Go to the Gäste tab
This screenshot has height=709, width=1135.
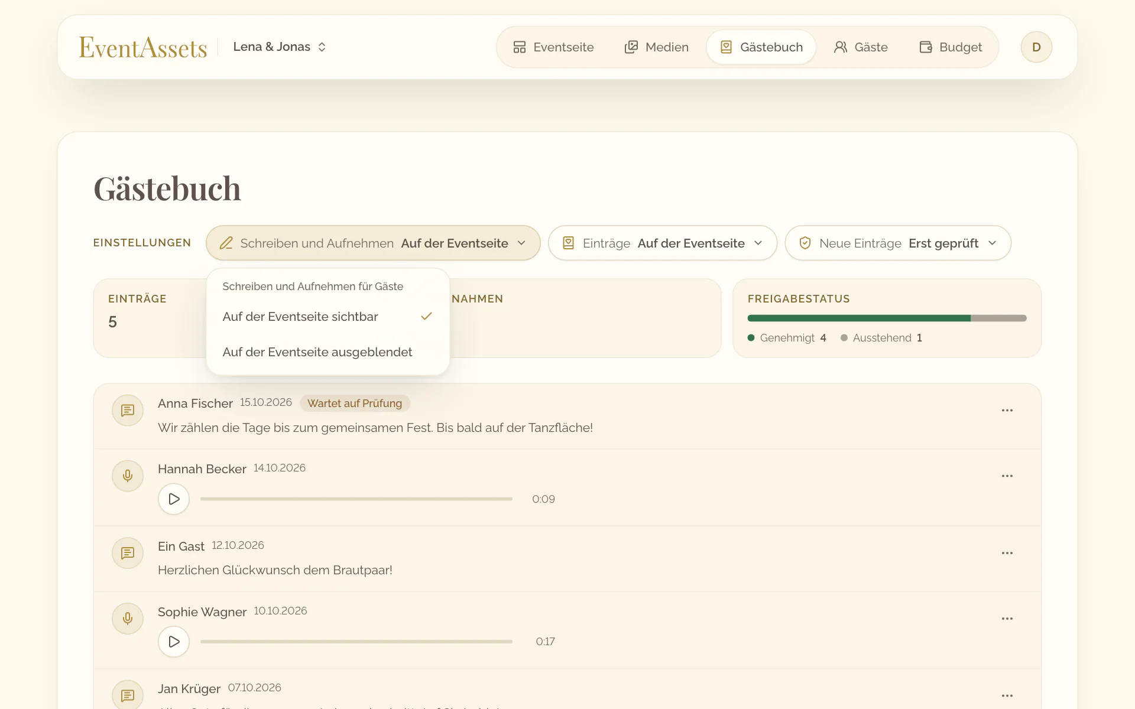[861, 47]
